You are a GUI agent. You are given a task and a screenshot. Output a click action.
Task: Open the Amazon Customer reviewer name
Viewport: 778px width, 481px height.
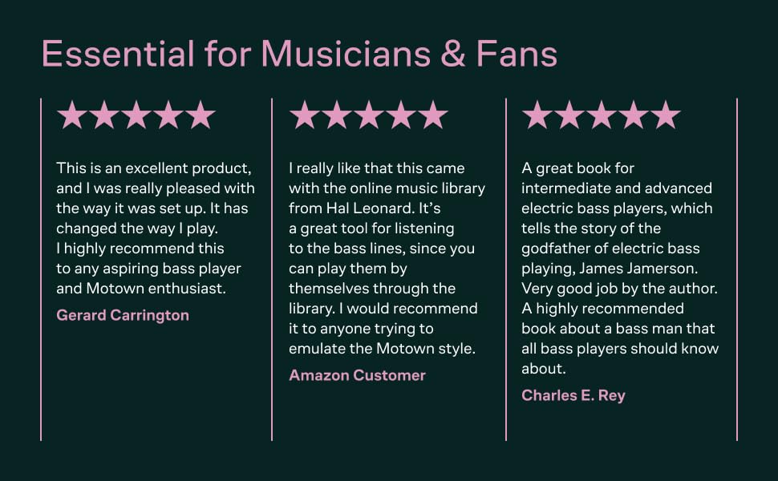click(357, 375)
